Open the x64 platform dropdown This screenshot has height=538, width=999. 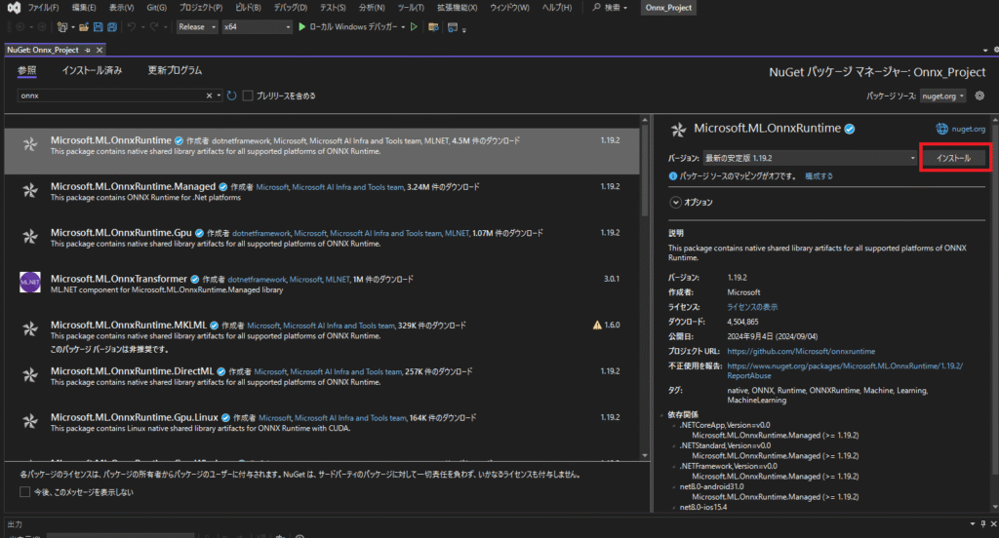point(256,27)
